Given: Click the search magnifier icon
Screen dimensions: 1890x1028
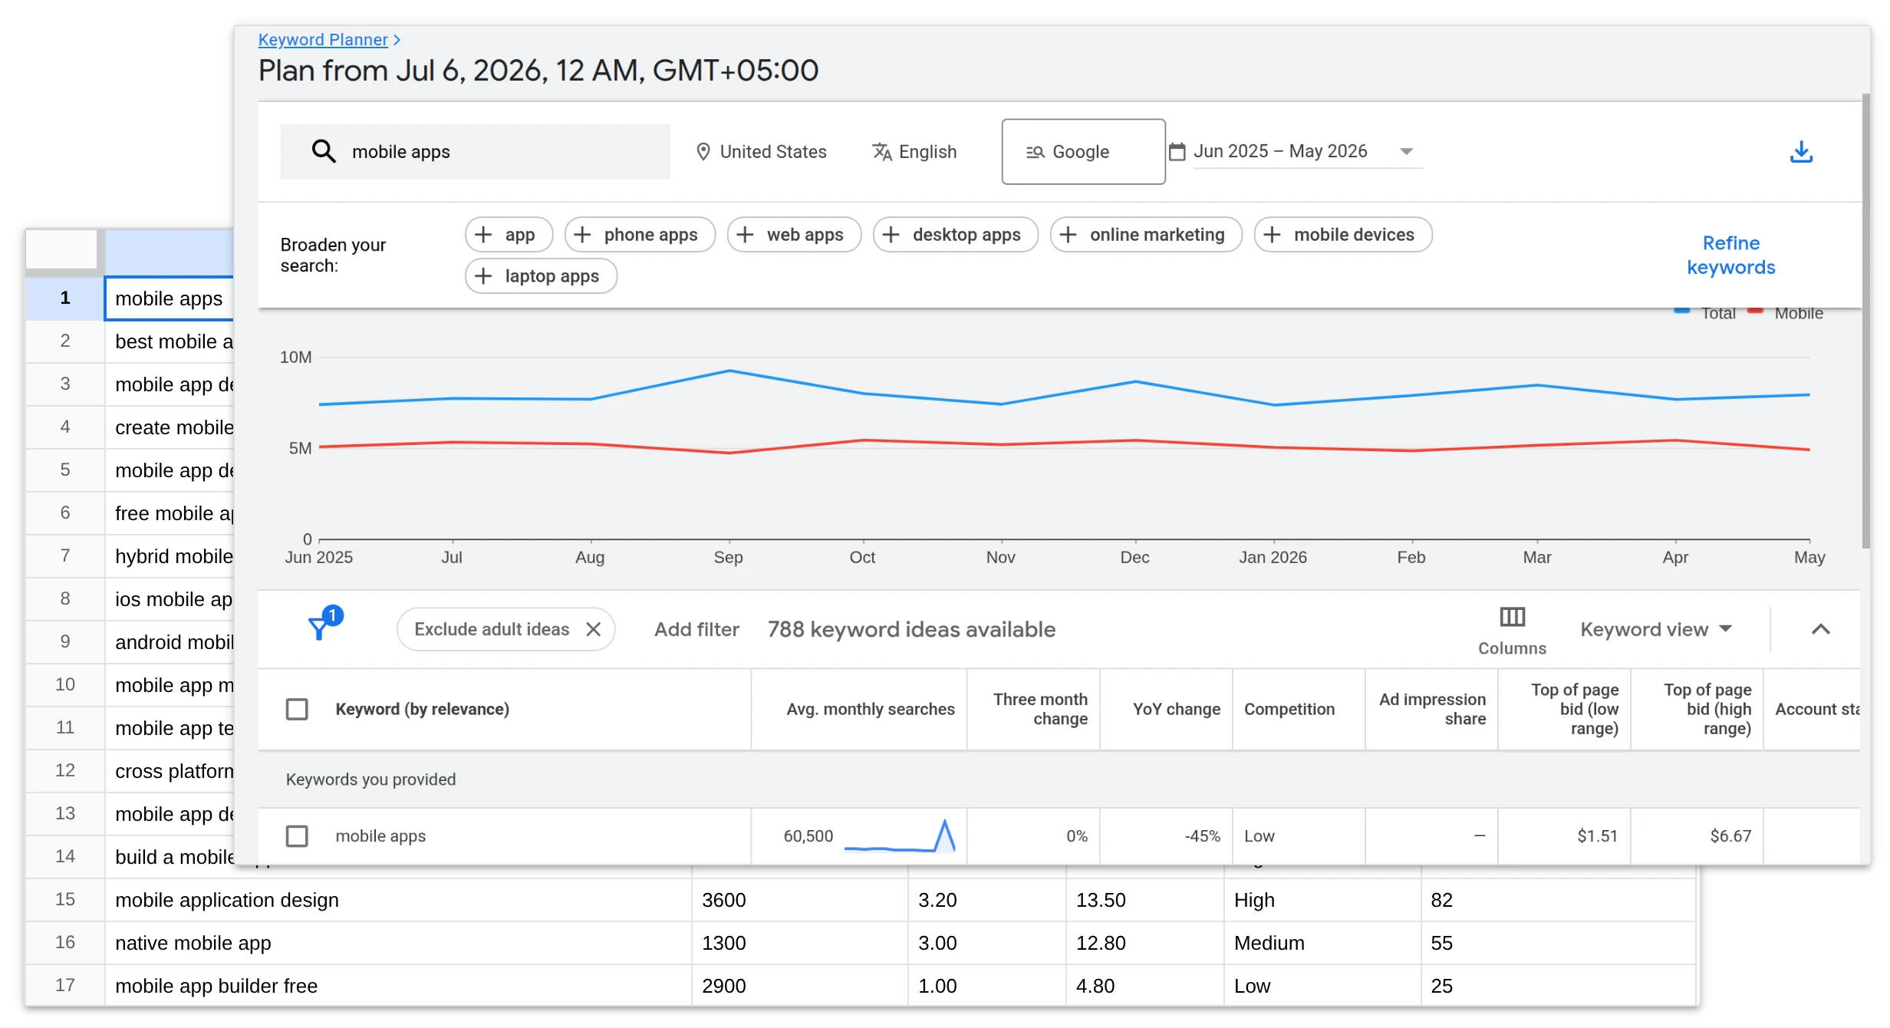Looking at the screenshot, I should (x=324, y=151).
